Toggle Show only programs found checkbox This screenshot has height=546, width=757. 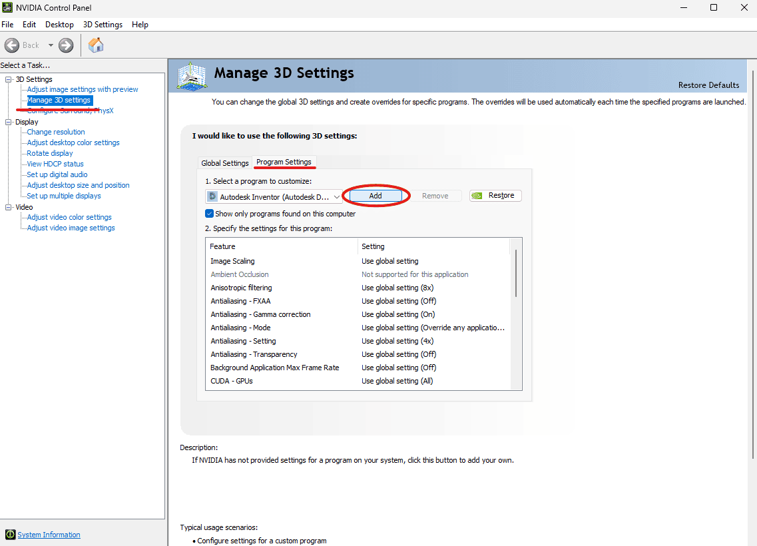click(209, 213)
